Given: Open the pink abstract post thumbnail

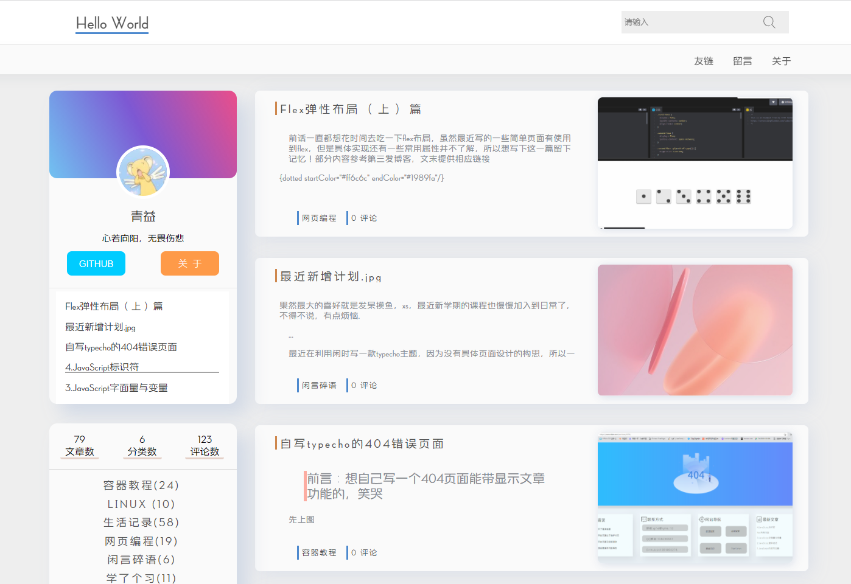Looking at the screenshot, I should point(695,330).
